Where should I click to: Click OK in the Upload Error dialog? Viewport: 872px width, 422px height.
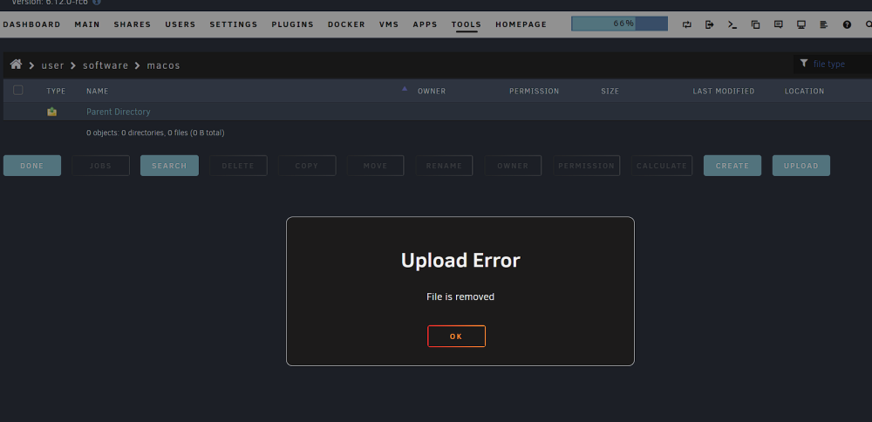[456, 337]
